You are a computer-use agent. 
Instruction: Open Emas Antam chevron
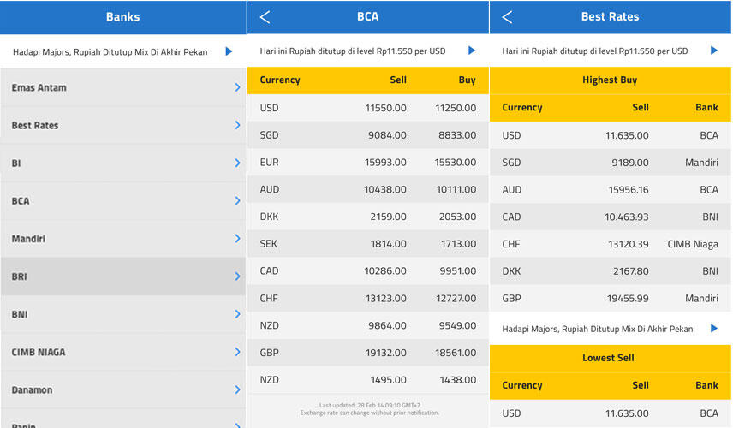(237, 87)
